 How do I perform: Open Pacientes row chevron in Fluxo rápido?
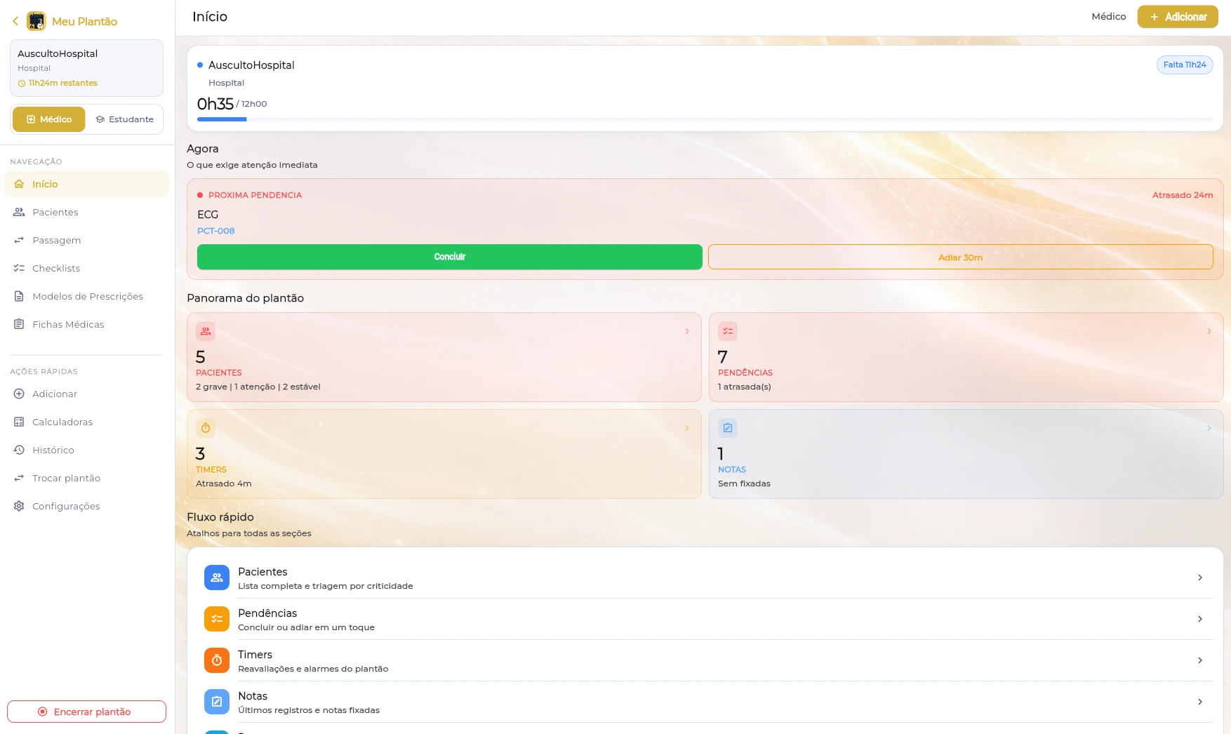[1200, 578]
